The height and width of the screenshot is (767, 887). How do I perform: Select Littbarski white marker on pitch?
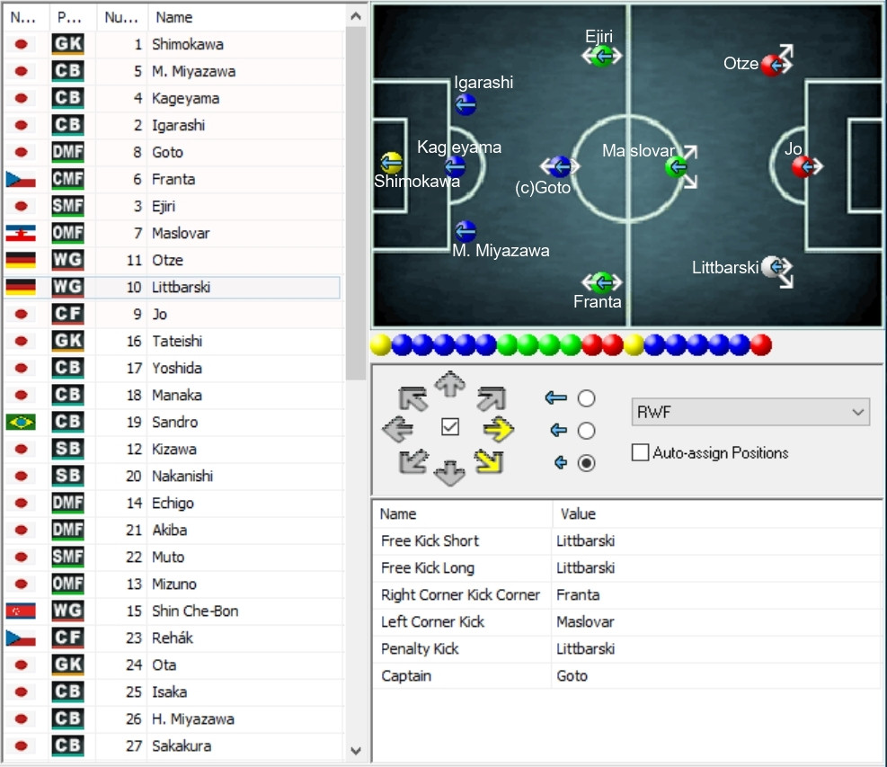[773, 267]
